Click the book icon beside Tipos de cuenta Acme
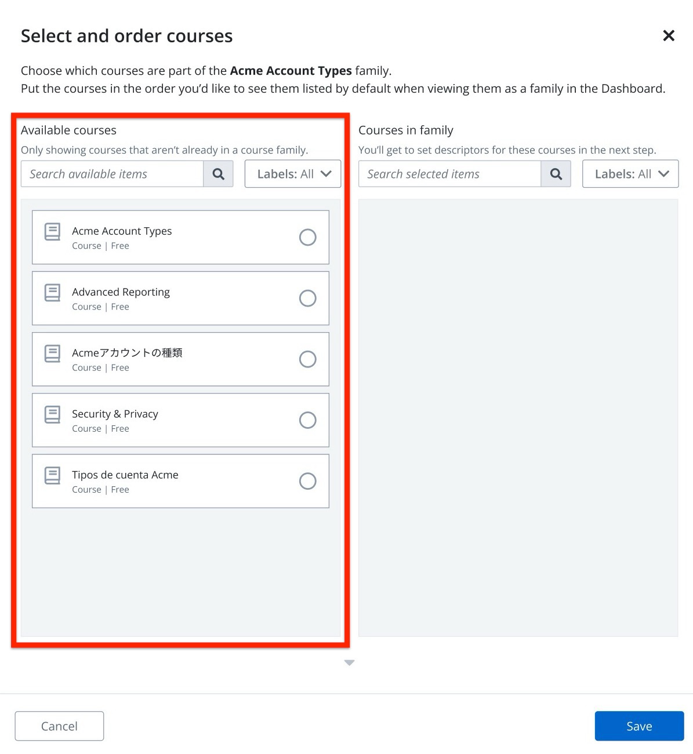693x754 pixels. (53, 475)
